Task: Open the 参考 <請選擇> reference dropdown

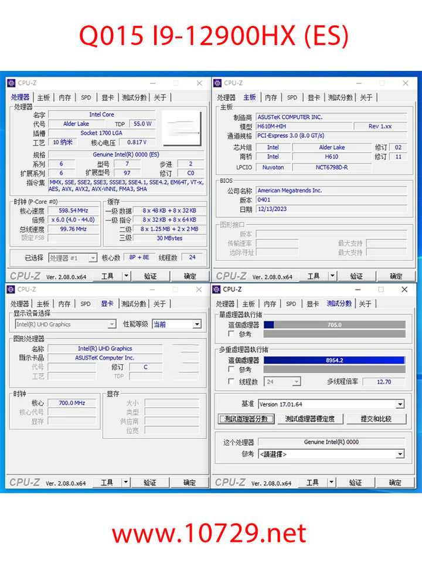Action: (400, 454)
